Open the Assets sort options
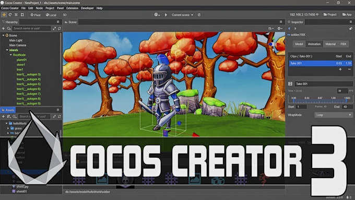 click(8, 116)
